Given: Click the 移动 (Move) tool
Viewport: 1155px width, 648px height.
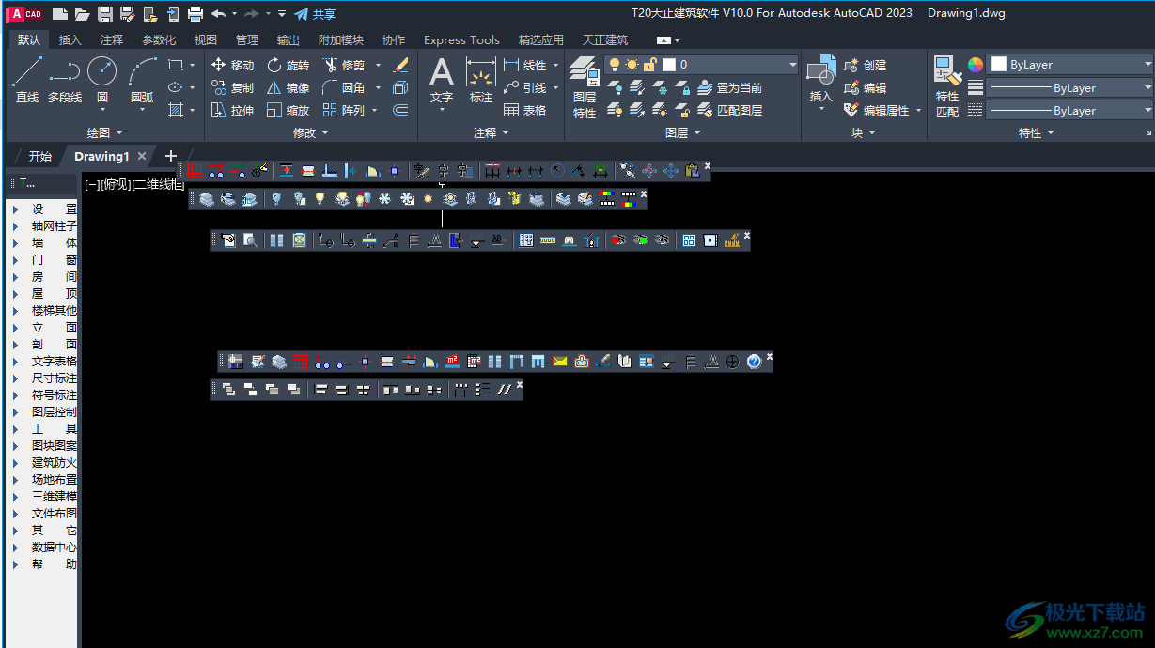Looking at the screenshot, I should [x=232, y=65].
